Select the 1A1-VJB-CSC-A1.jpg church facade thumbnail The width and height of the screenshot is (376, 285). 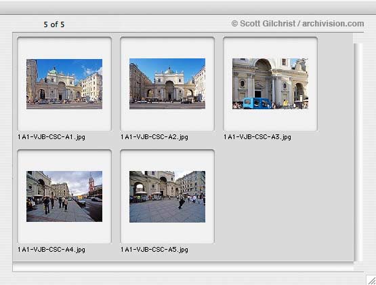[64, 84]
